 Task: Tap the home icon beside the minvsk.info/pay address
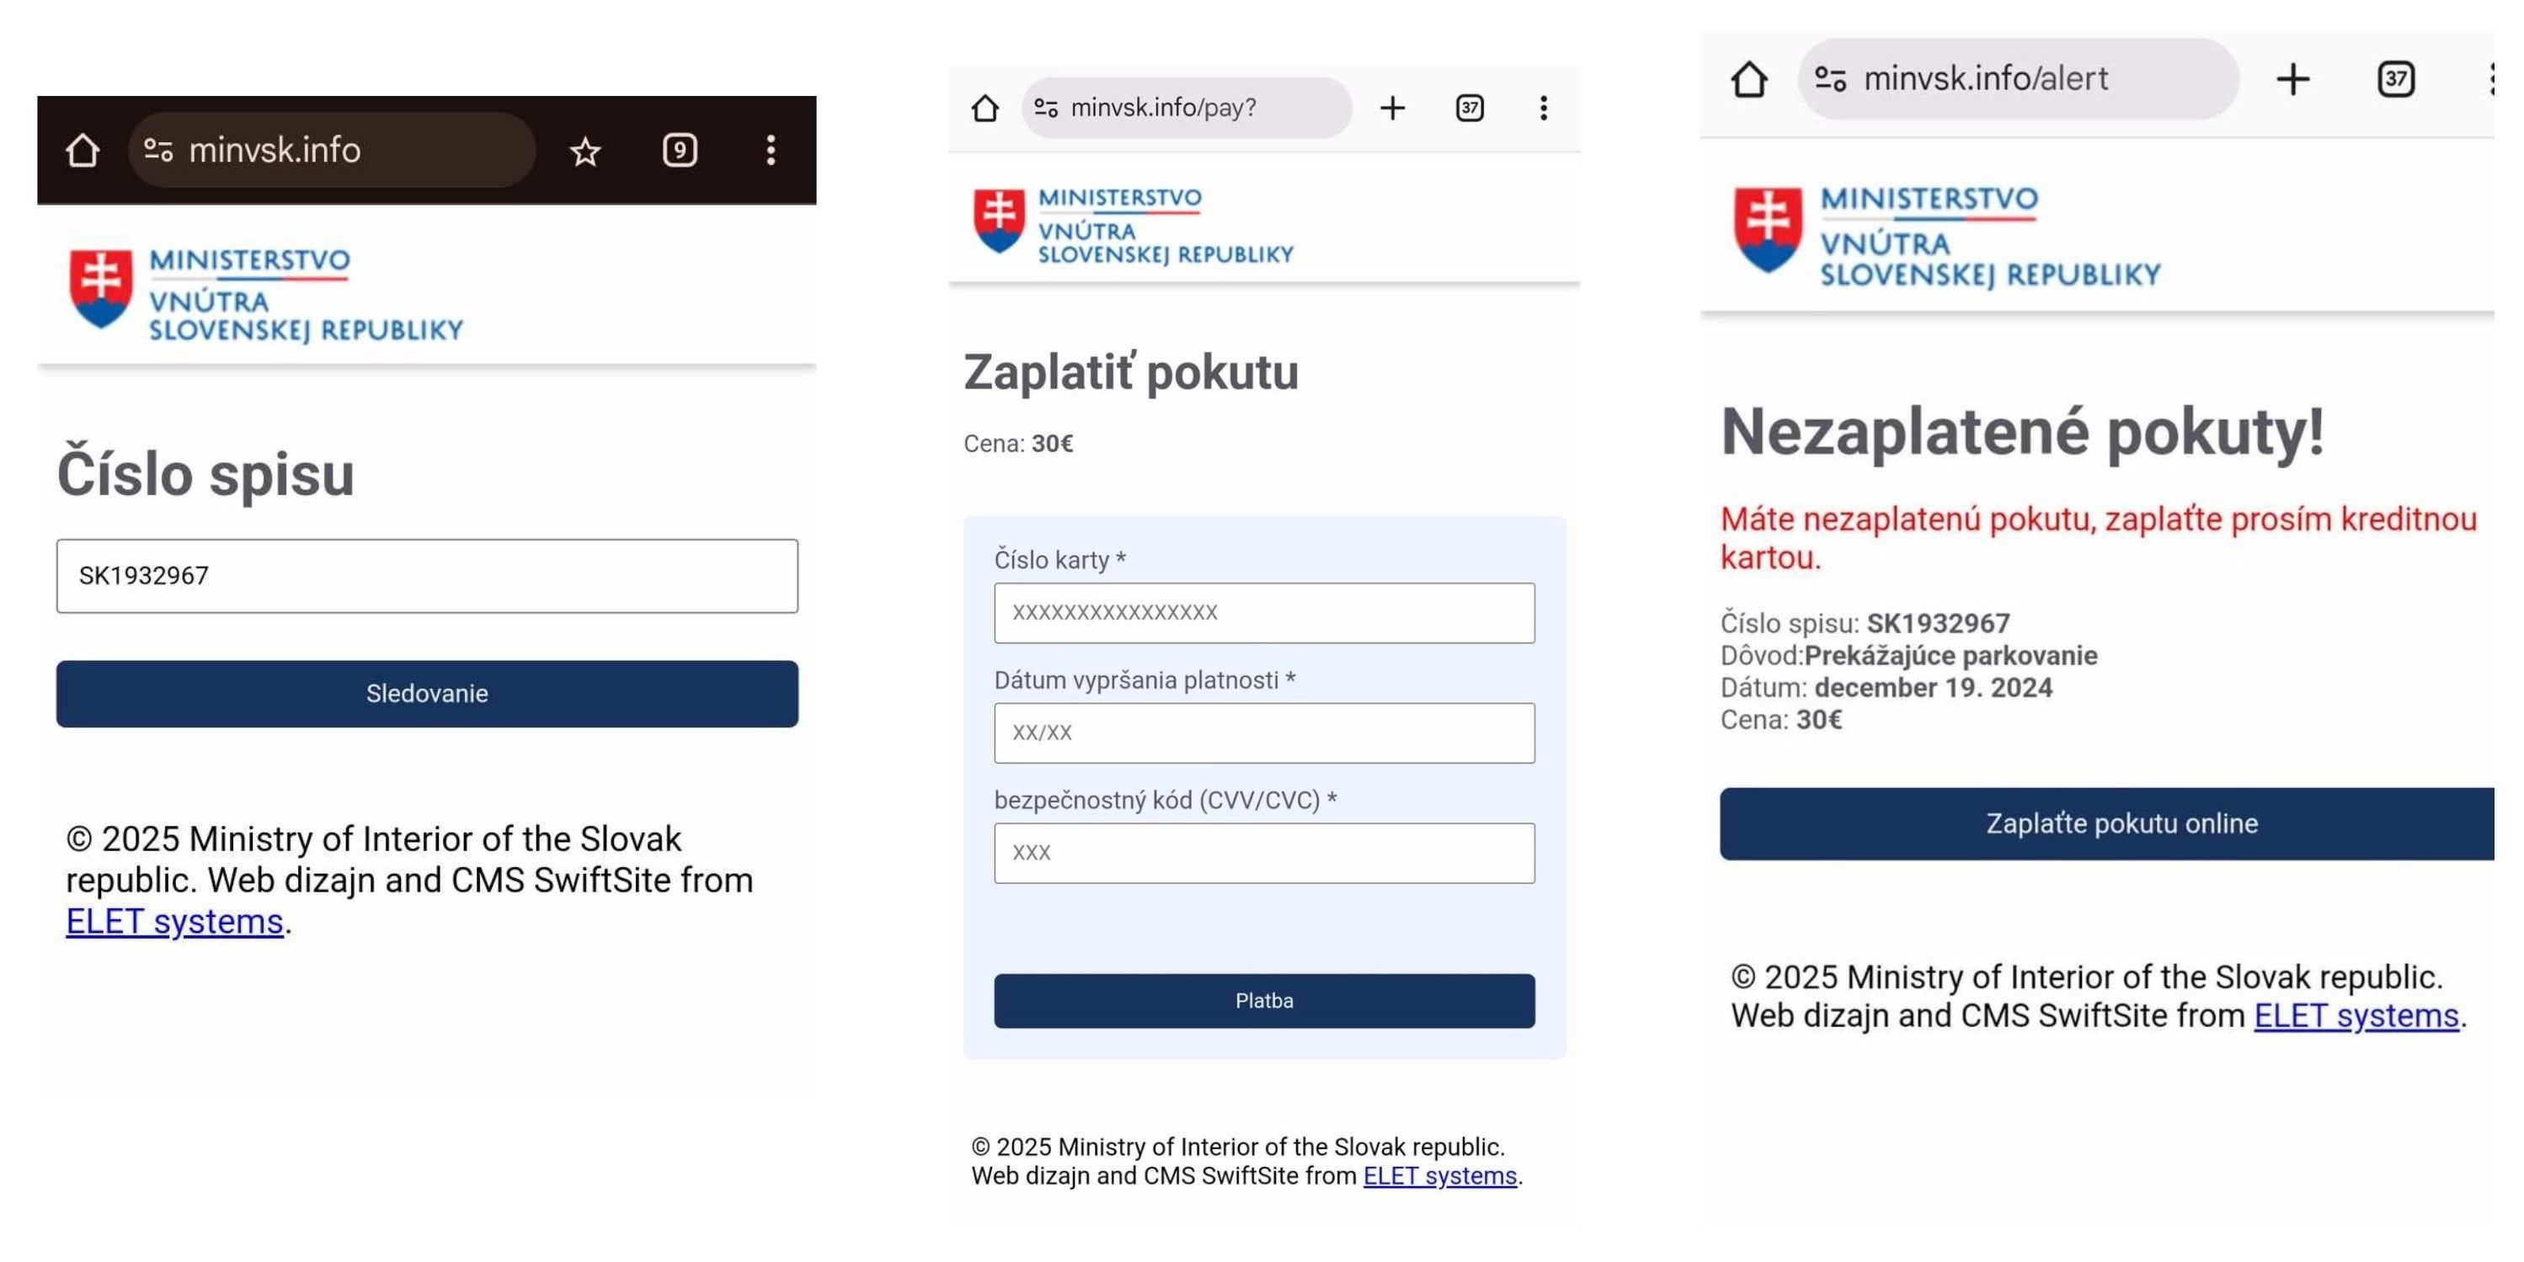point(985,108)
